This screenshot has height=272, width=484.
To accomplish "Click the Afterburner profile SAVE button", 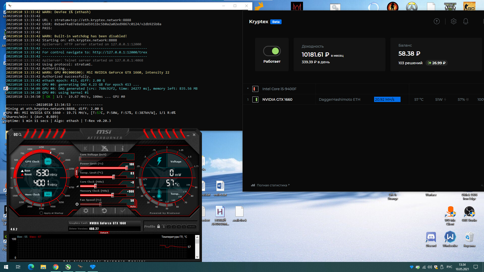I will point(192,226).
